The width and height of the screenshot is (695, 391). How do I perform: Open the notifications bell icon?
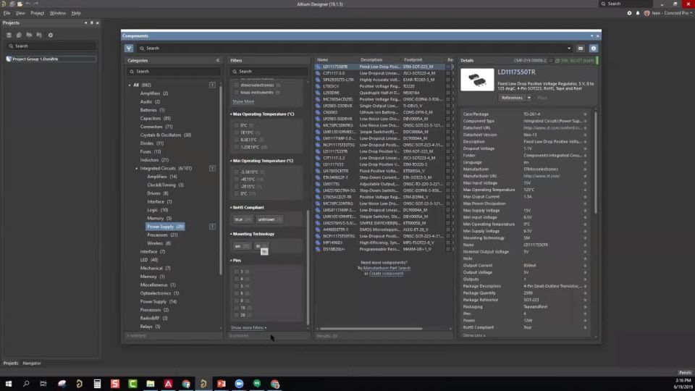[638, 13]
